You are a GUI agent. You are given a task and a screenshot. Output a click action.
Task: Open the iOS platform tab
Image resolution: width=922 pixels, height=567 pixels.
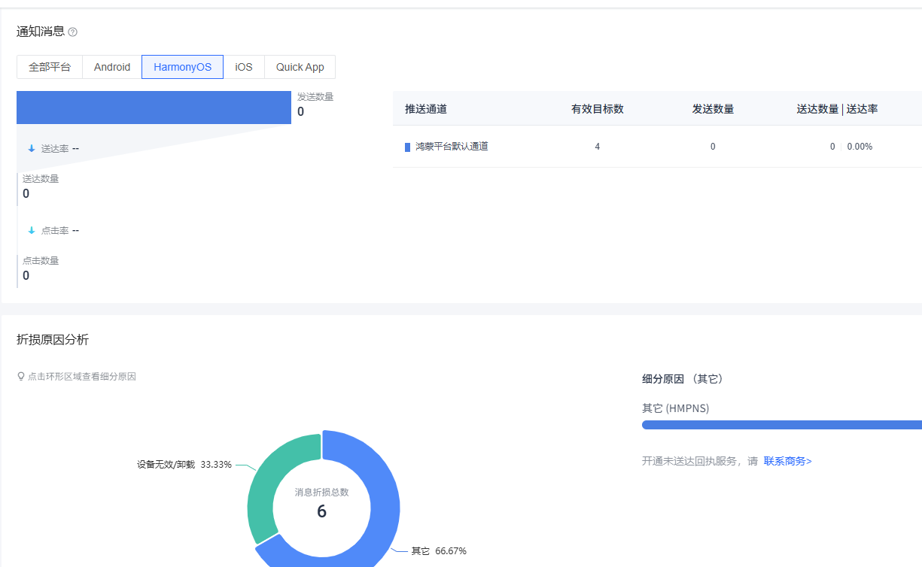click(x=244, y=67)
